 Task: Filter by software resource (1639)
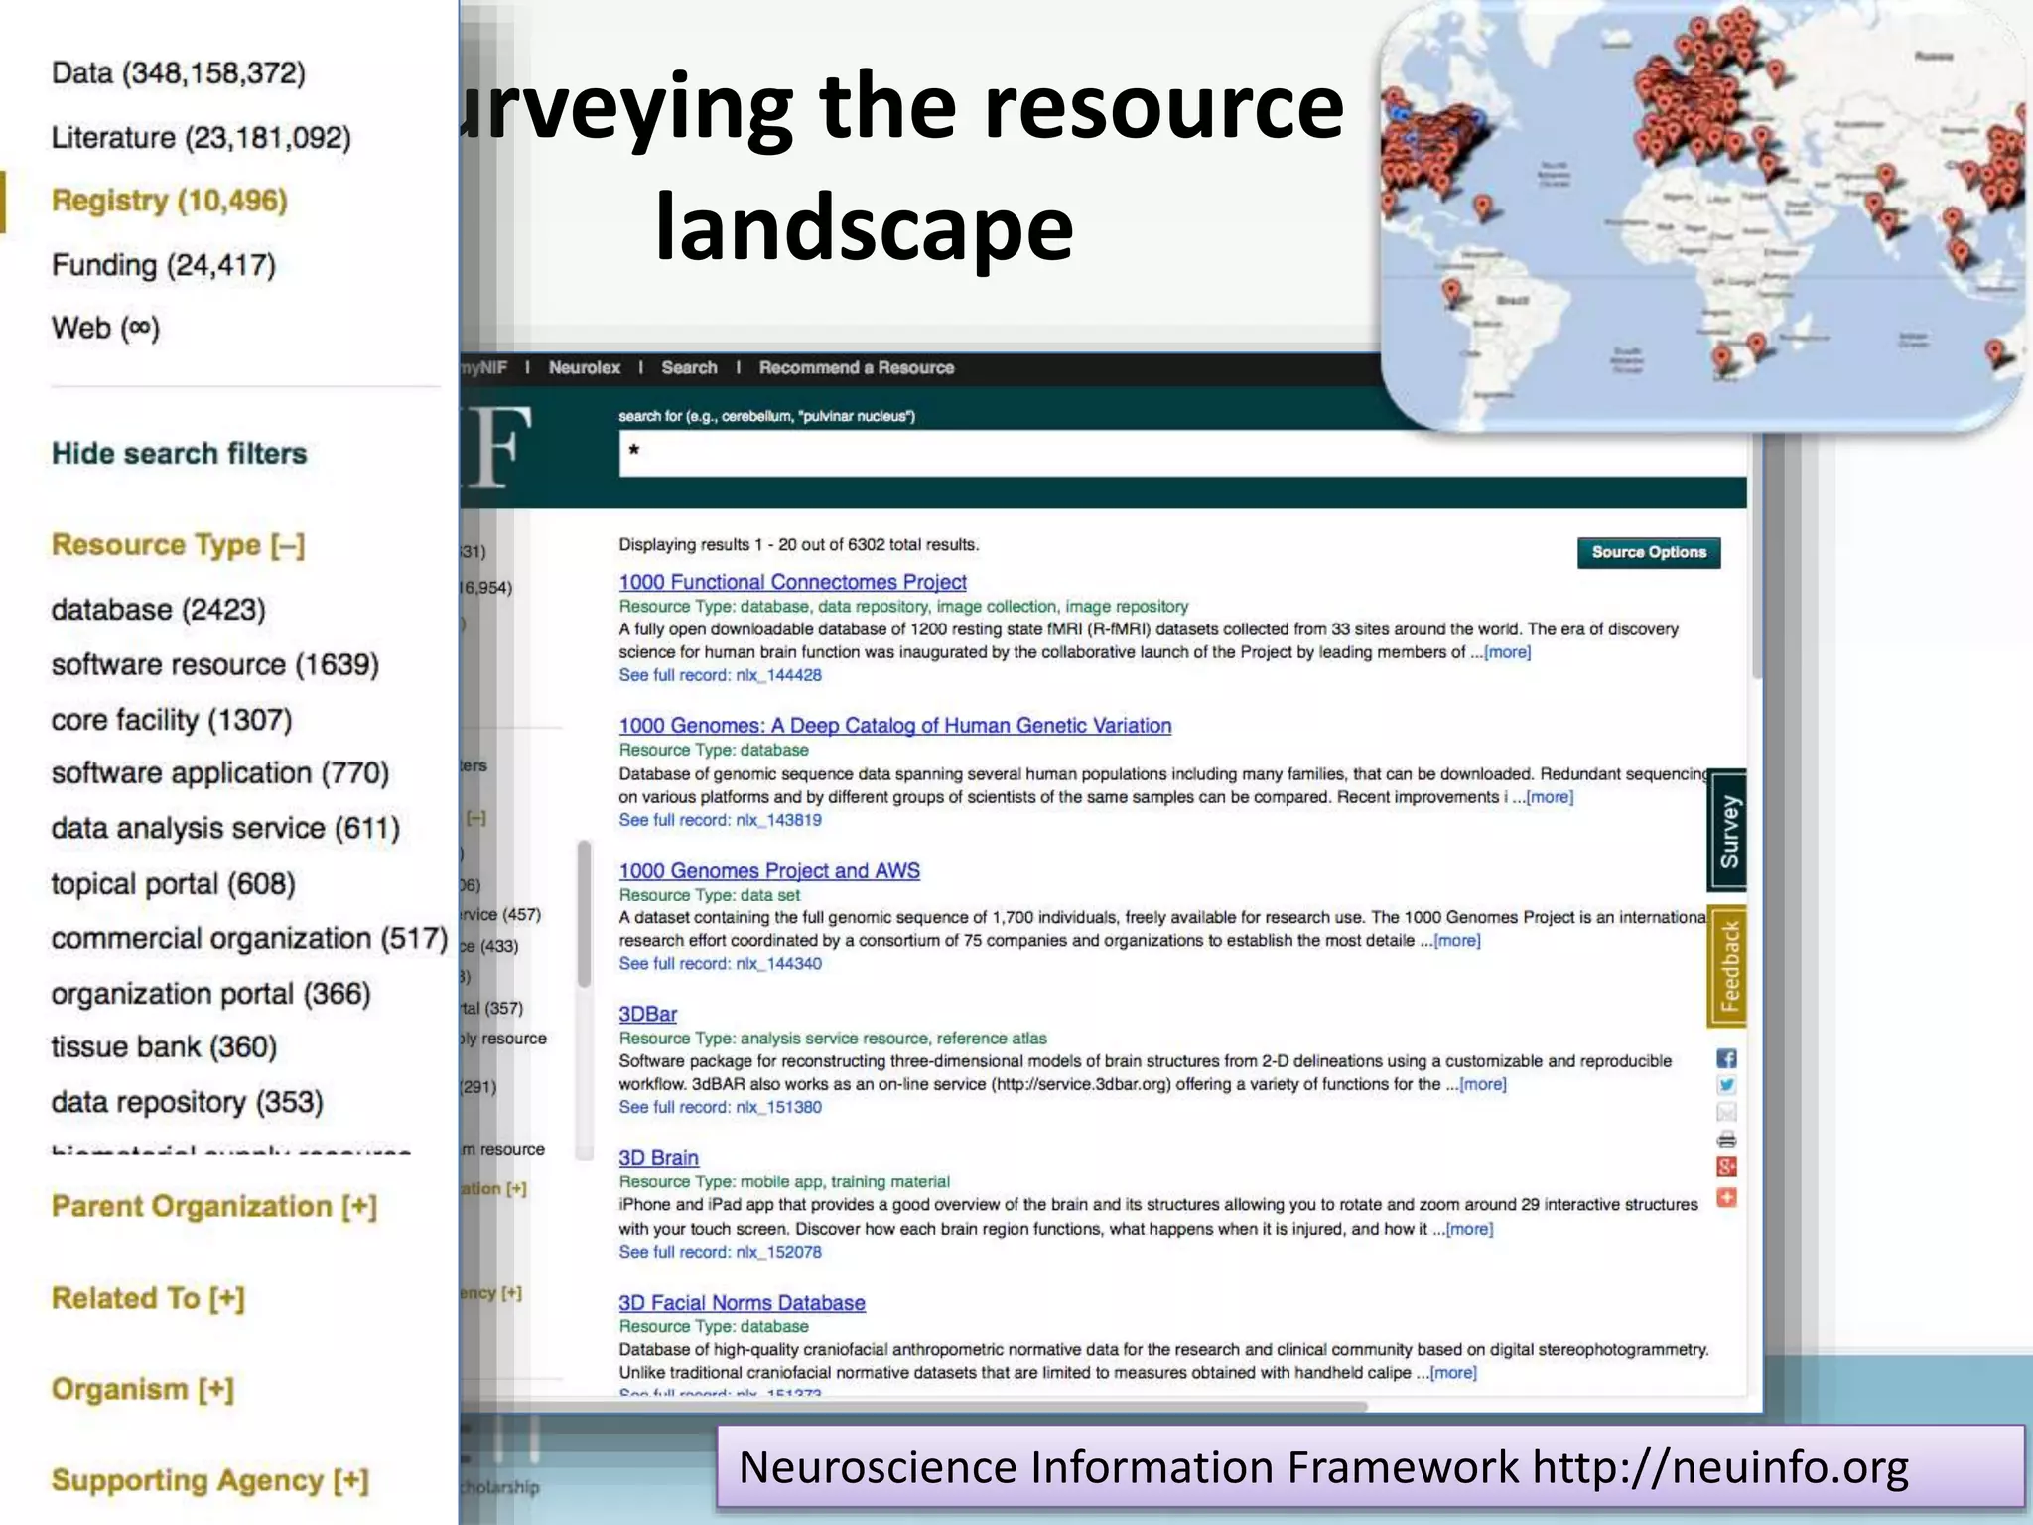point(215,665)
